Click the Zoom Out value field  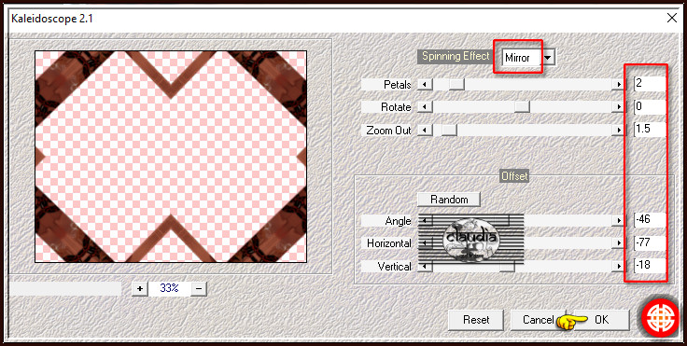click(x=650, y=130)
